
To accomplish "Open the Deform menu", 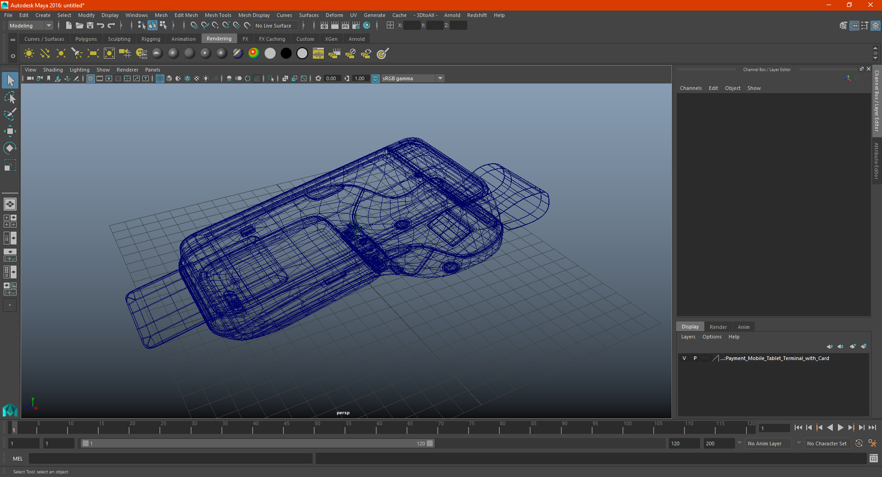I will pyautogui.click(x=334, y=15).
